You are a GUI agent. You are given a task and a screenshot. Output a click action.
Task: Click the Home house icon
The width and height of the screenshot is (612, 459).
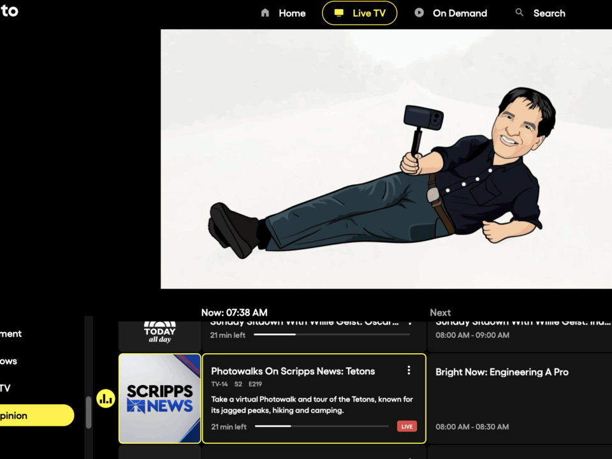(265, 13)
